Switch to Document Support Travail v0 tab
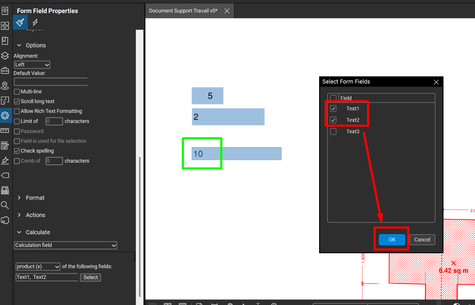Viewport: 475px width, 305px height. coord(183,11)
